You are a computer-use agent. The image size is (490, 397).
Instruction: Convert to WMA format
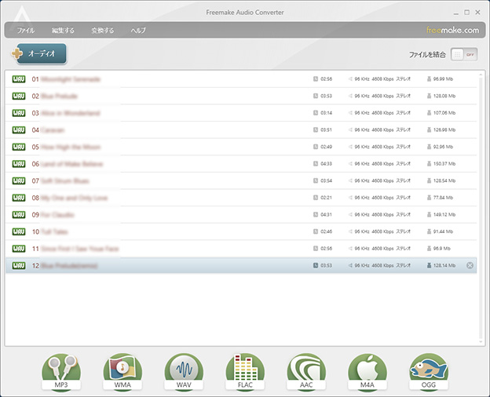tap(122, 372)
